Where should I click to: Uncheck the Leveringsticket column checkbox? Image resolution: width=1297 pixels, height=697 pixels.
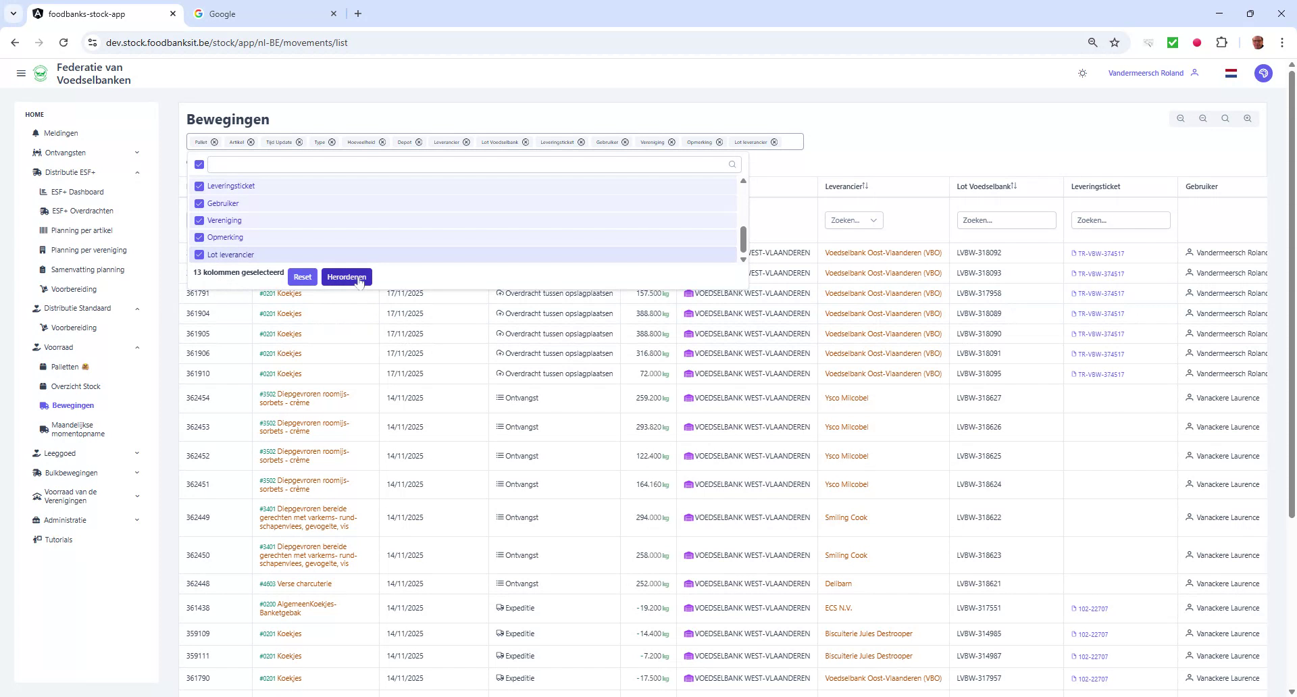point(199,186)
